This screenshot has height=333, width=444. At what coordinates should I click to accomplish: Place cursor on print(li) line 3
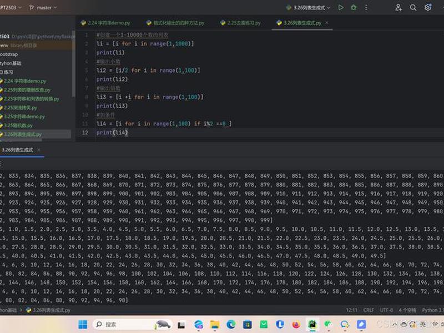(x=110, y=53)
